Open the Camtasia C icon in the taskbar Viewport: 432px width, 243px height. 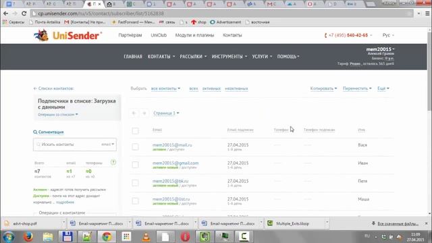pos(244,237)
